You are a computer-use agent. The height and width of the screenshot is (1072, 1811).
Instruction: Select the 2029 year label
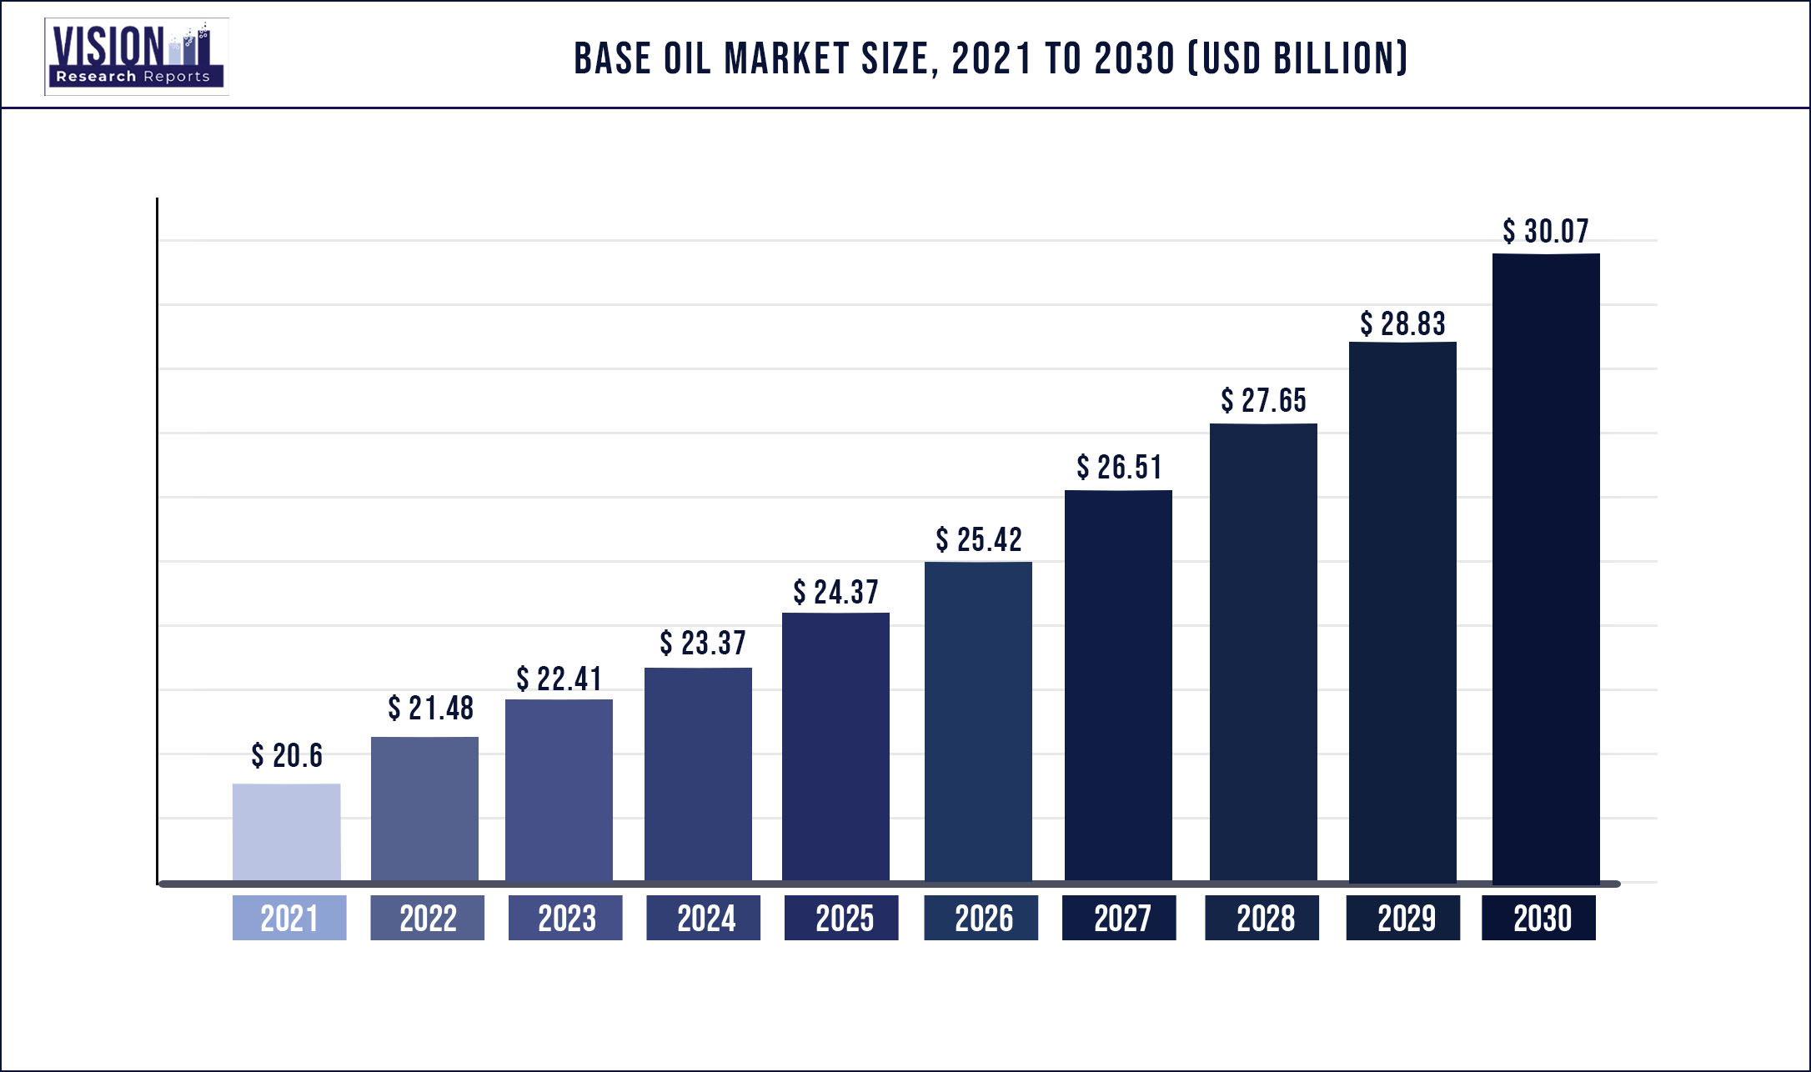[x=1403, y=918]
